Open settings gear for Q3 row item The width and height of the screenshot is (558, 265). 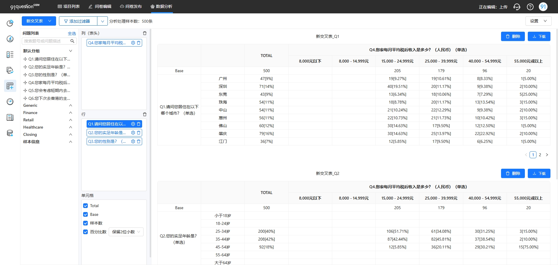pos(133,141)
